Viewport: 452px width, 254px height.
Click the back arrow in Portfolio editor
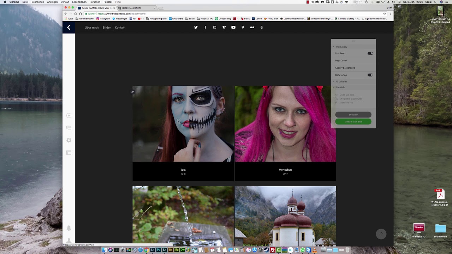69,27
